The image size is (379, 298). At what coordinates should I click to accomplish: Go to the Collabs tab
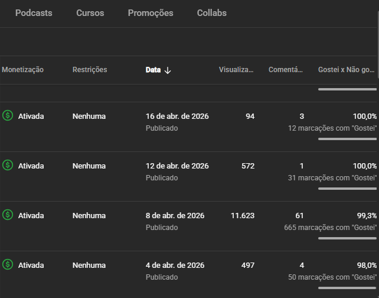click(x=212, y=13)
